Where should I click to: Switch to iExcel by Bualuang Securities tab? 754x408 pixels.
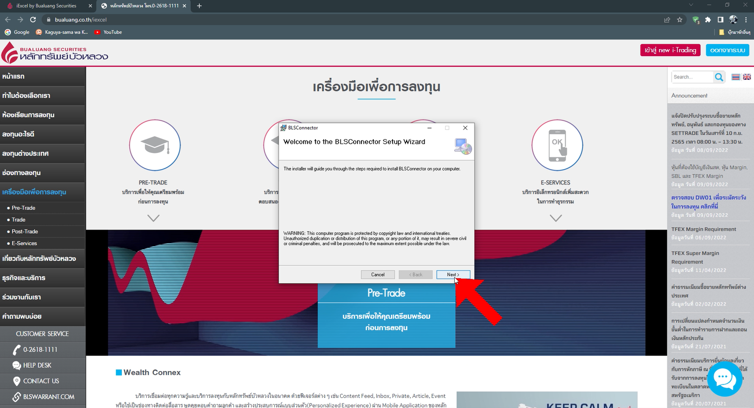(x=46, y=6)
